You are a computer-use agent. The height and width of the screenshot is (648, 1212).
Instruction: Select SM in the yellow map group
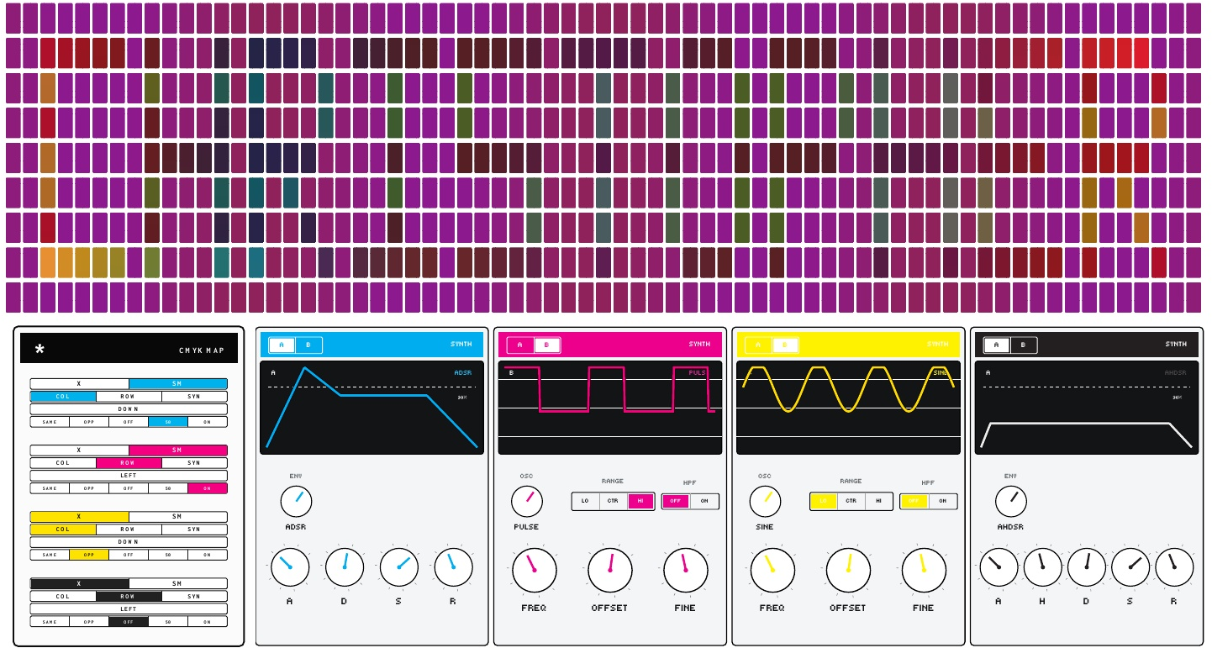tap(177, 516)
